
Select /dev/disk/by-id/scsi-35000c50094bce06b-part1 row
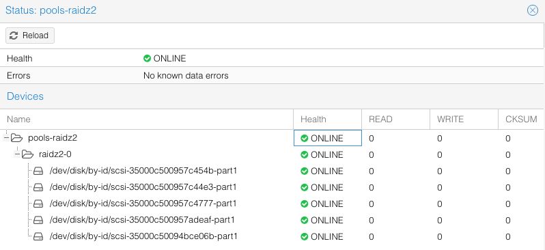tap(272, 236)
